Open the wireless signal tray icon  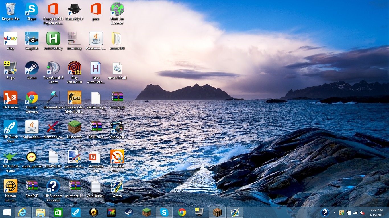click(x=355, y=212)
